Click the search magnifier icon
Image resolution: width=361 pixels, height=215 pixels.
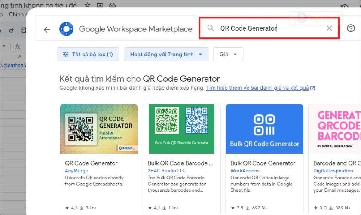pyautogui.click(x=211, y=28)
